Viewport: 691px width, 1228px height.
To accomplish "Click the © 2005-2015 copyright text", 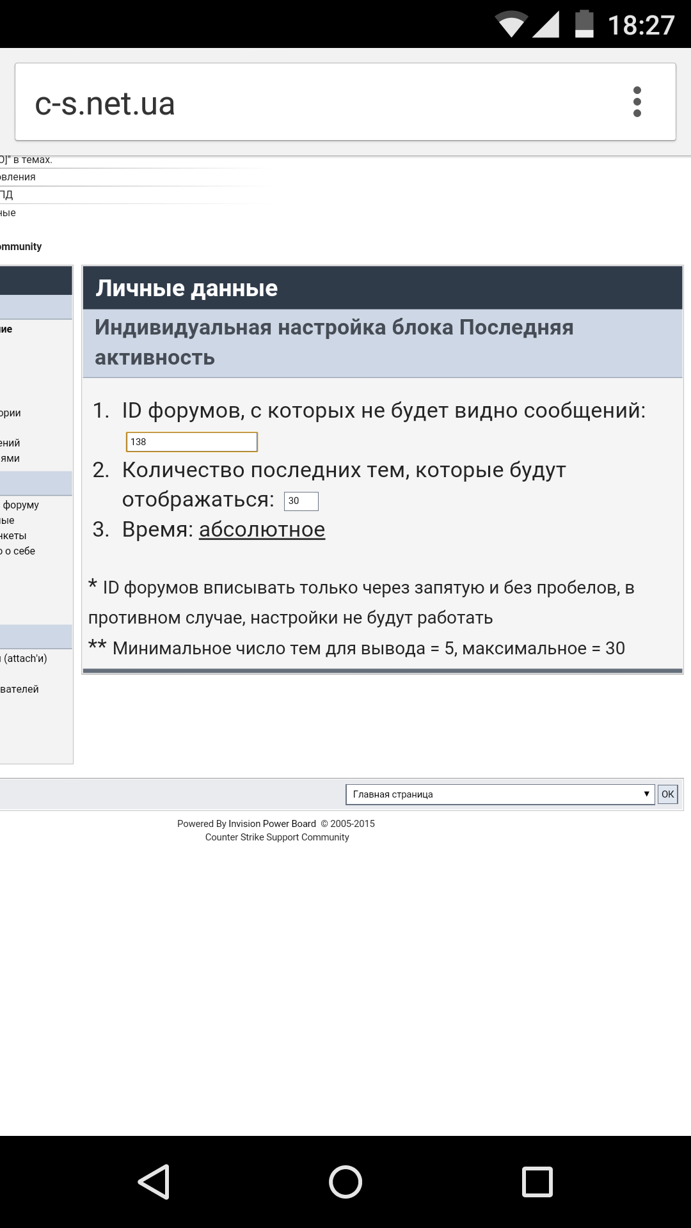I will 347,824.
